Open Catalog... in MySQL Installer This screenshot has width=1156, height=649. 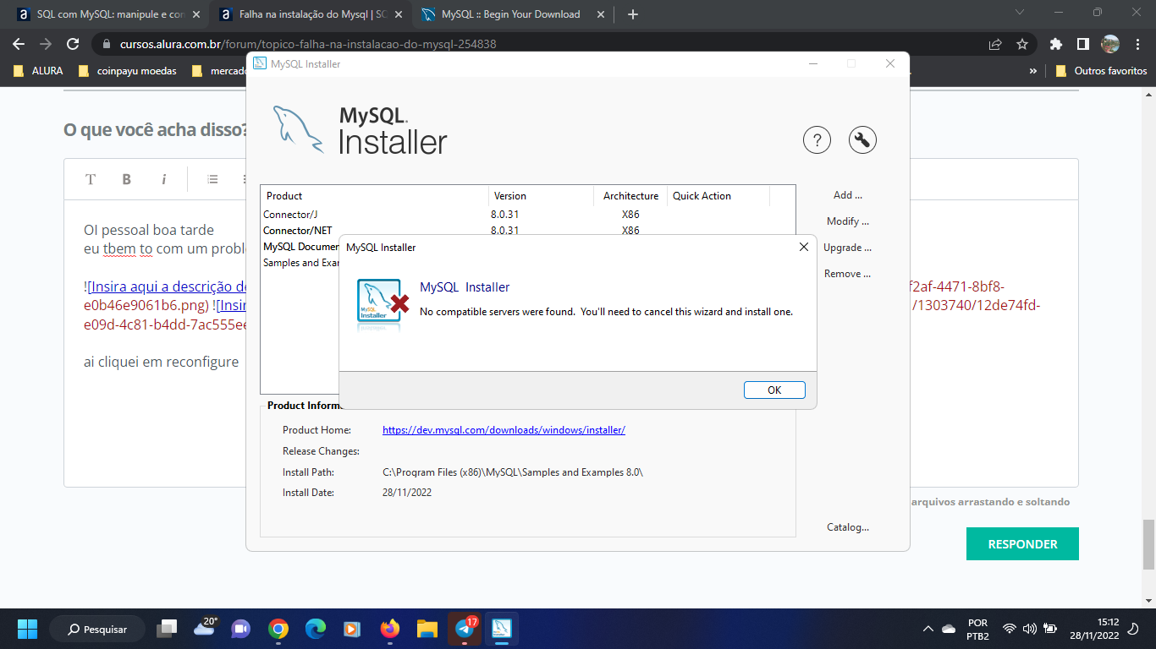[847, 527]
